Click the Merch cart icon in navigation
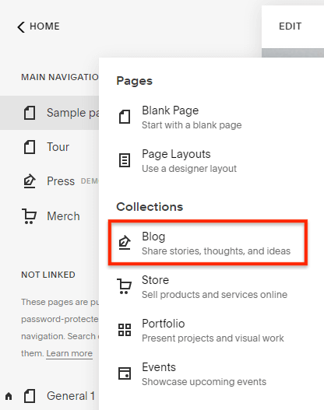This screenshot has width=324, height=410. pyautogui.click(x=29, y=216)
